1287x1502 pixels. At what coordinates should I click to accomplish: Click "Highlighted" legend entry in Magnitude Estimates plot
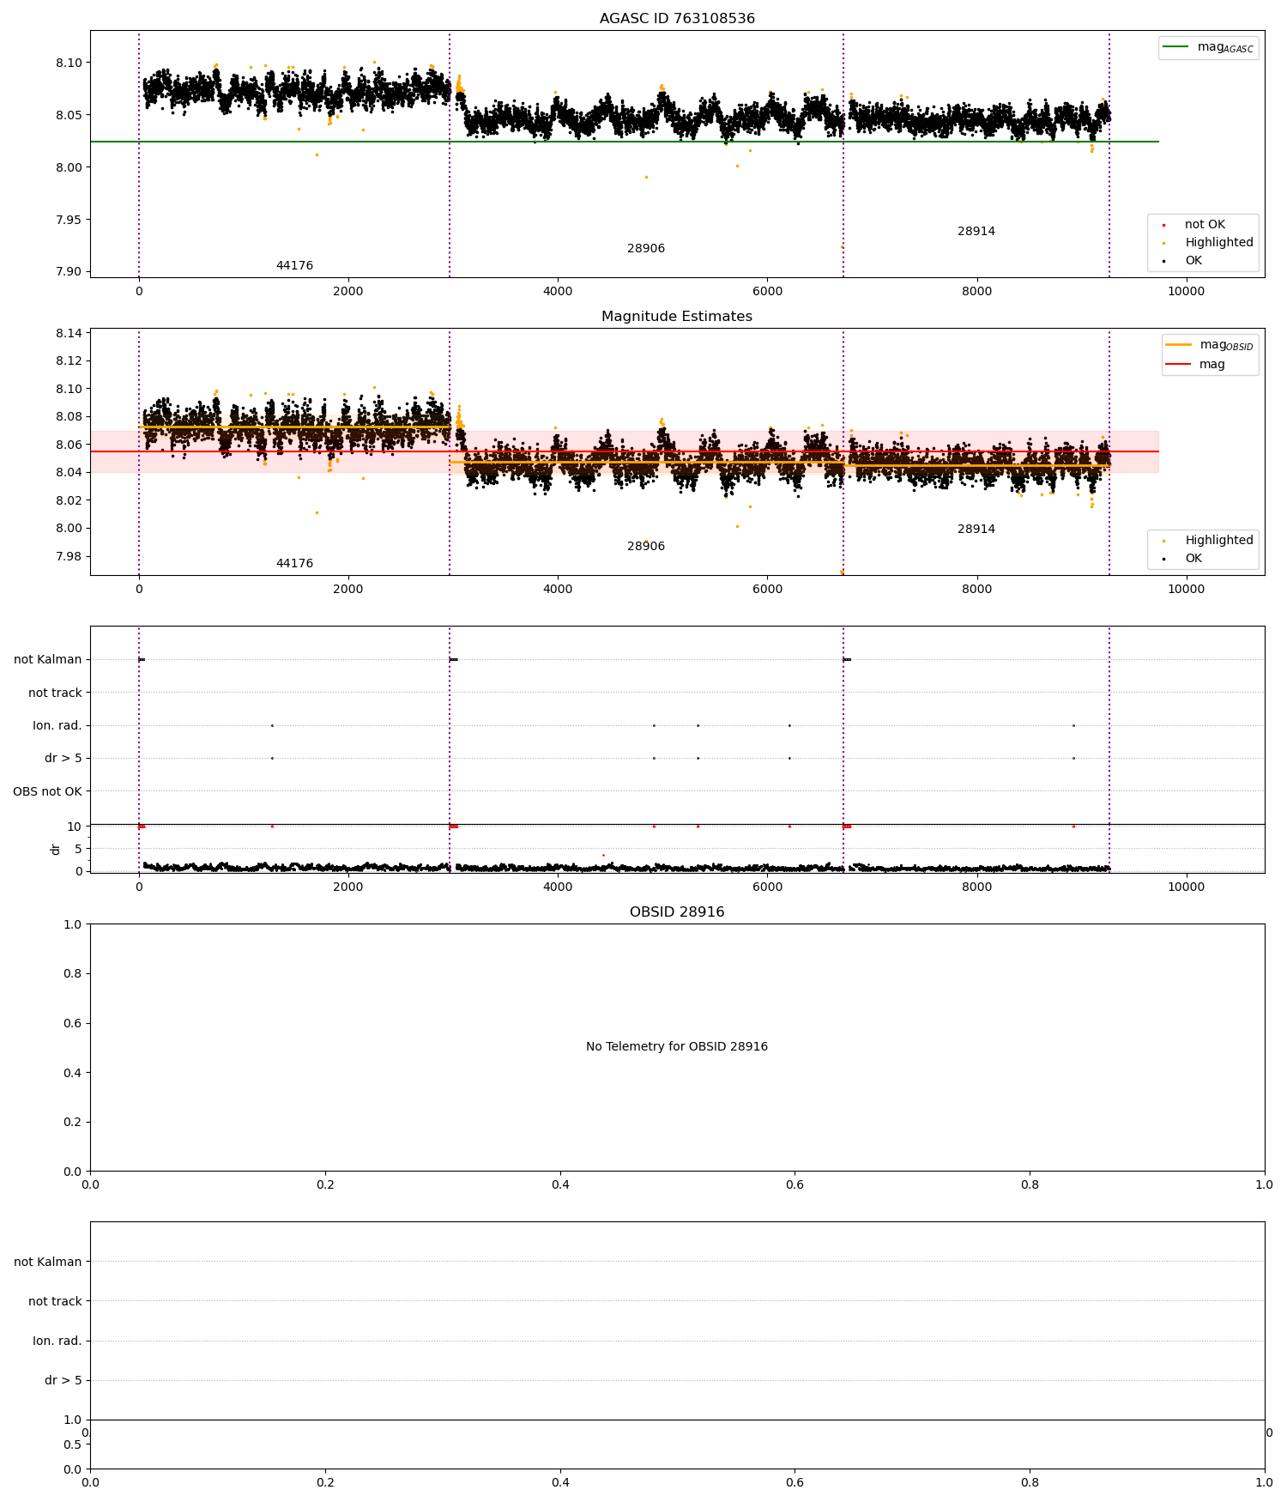[1219, 541]
